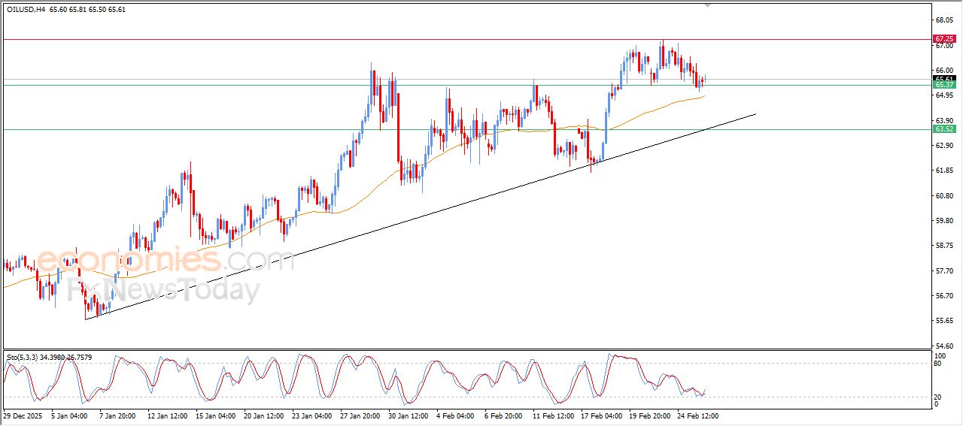Screen dimensions: 963x426
Task: Click the red 67.25 price label
Action: (943, 38)
